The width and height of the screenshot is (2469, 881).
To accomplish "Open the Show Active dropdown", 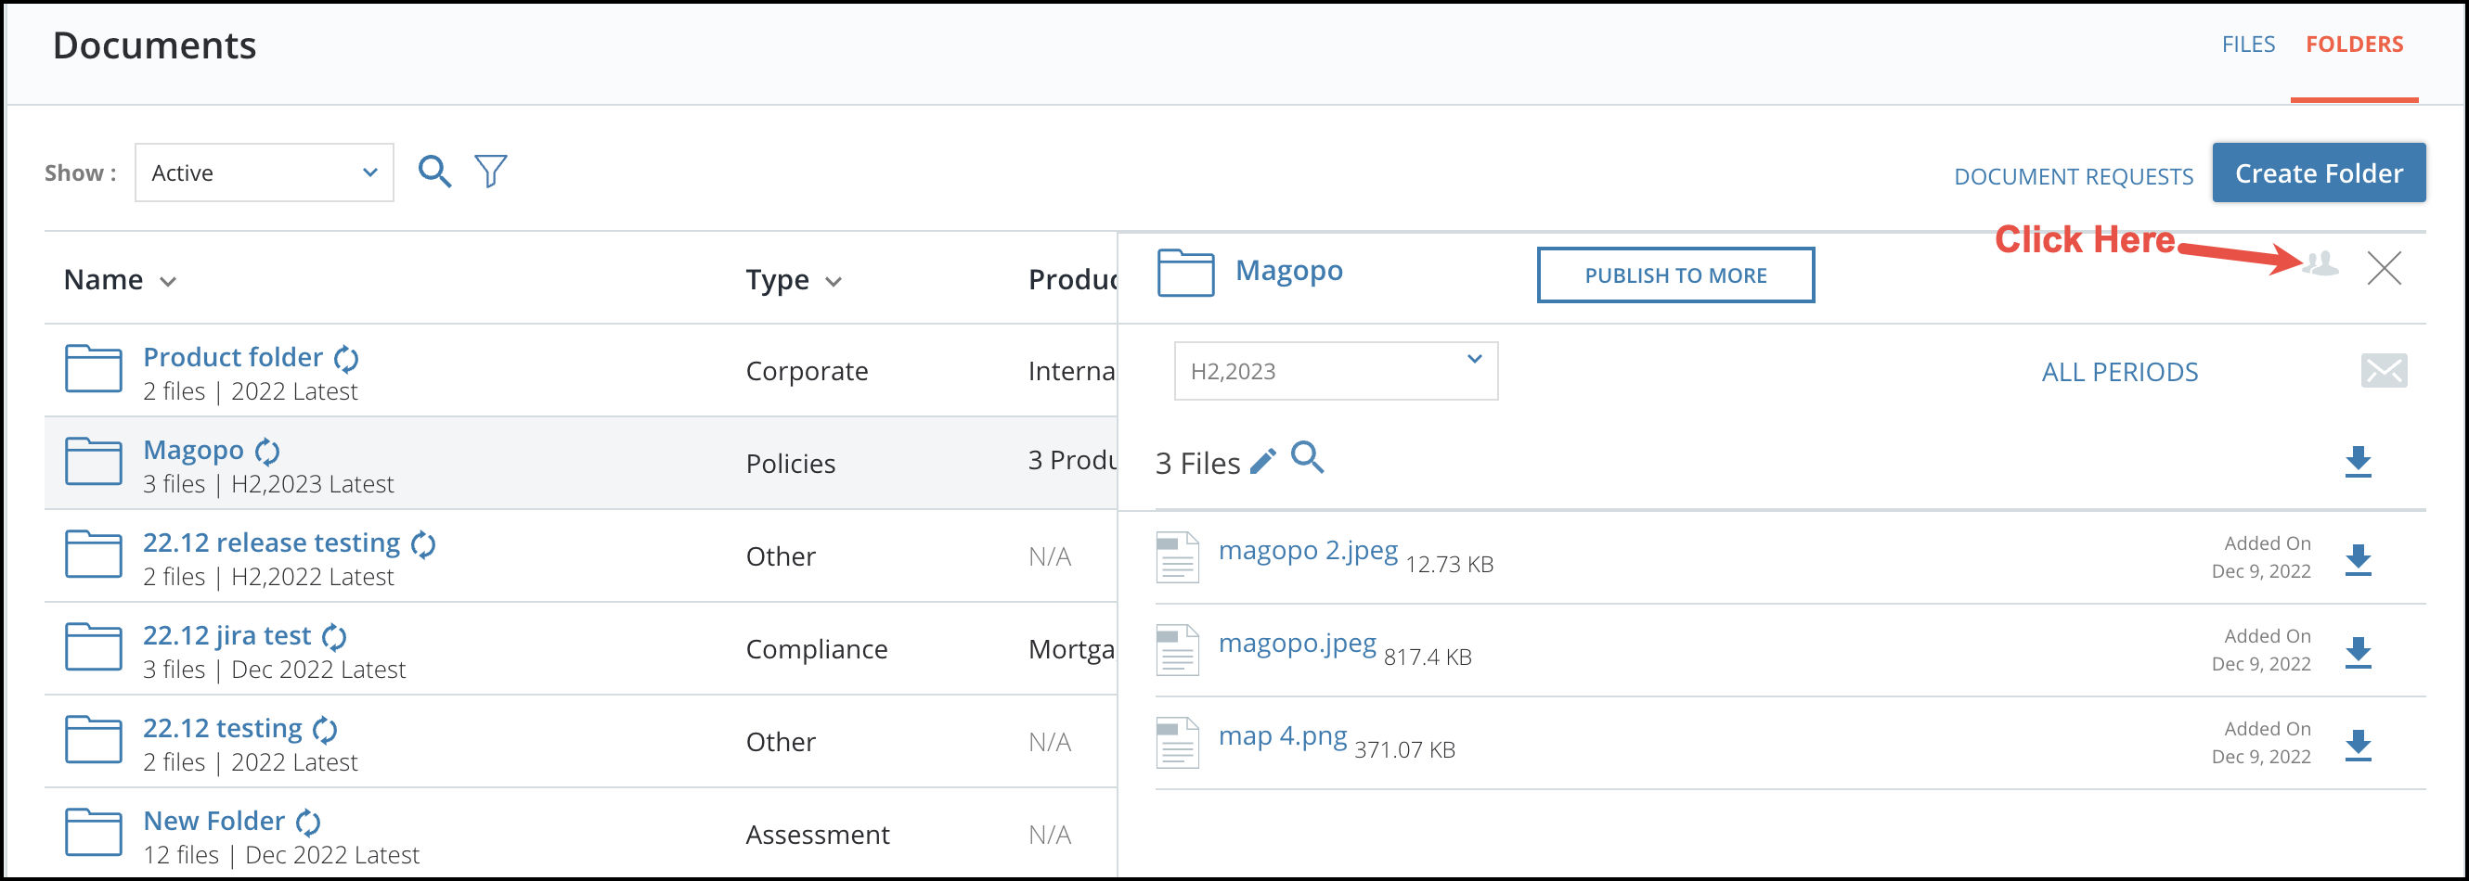I will tap(265, 172).
